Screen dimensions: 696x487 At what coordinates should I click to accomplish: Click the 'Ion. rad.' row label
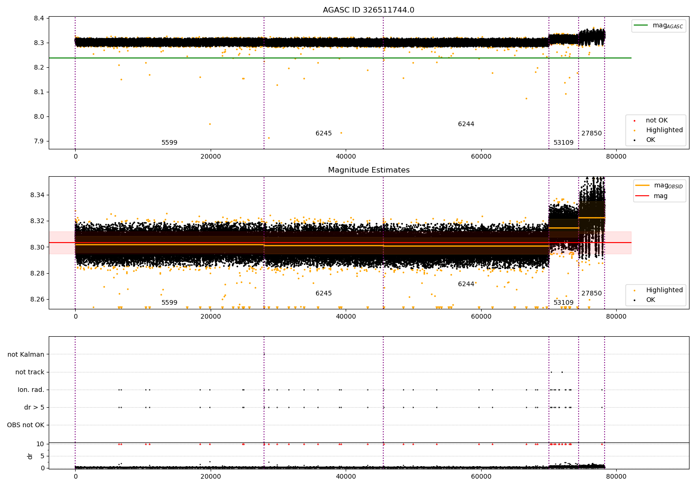coord(31,390)
